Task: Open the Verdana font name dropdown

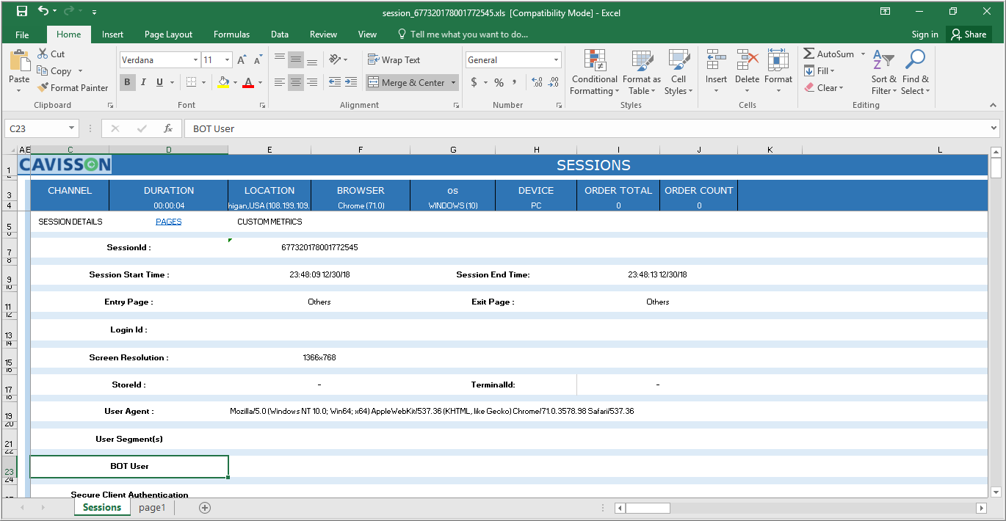Action: 196,60
